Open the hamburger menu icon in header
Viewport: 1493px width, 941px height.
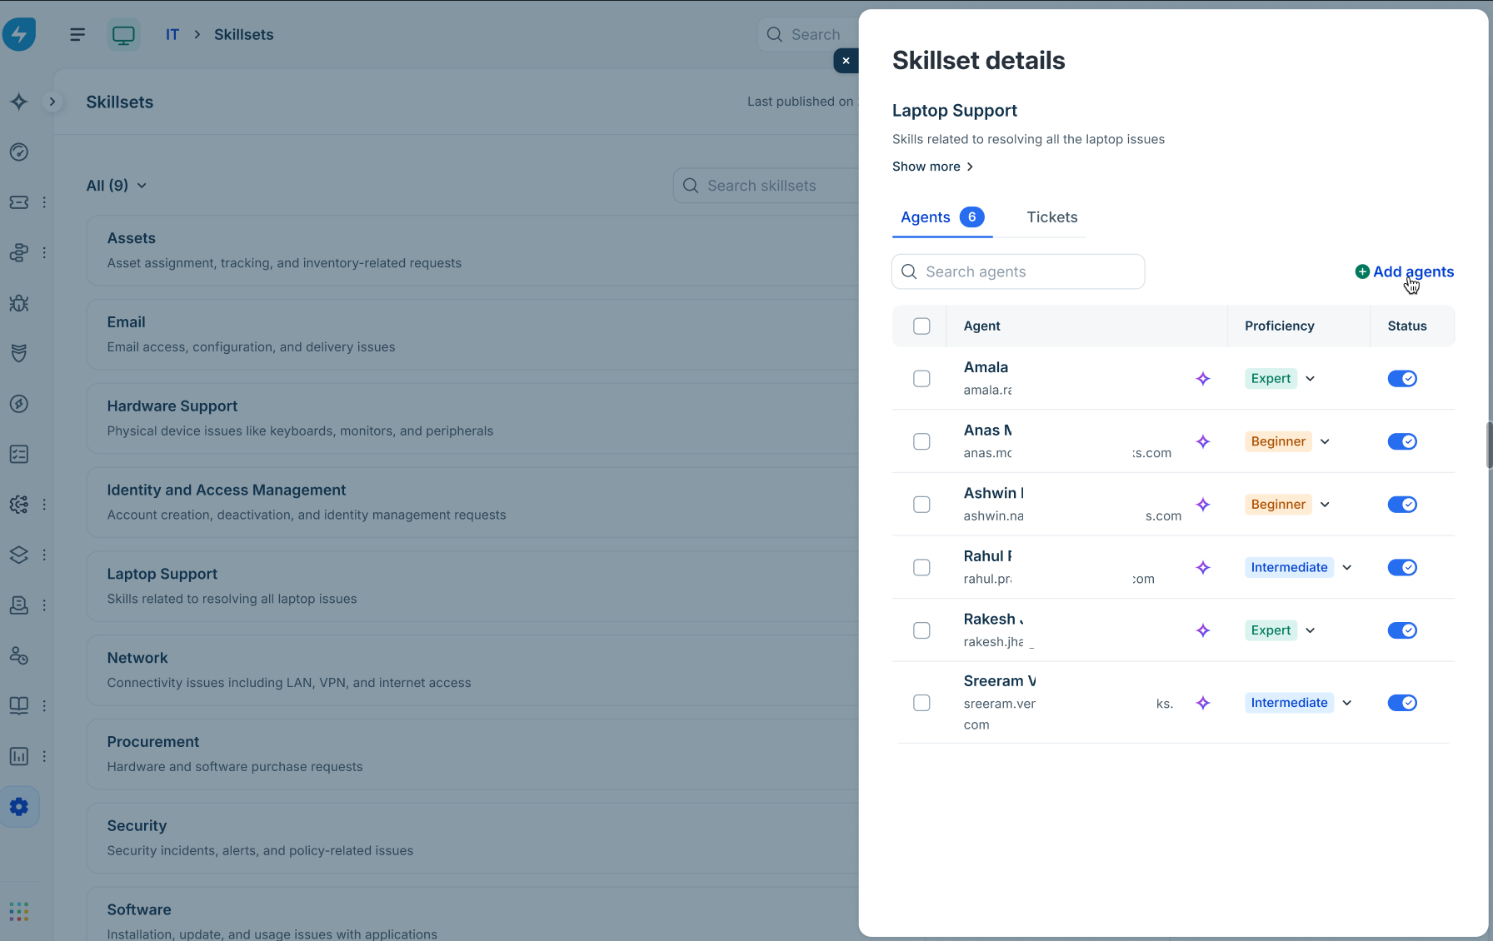point(77,34)
